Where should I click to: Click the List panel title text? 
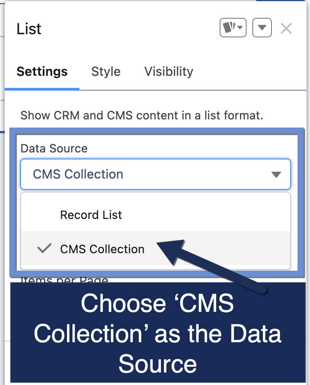click(x=29, y=29)
